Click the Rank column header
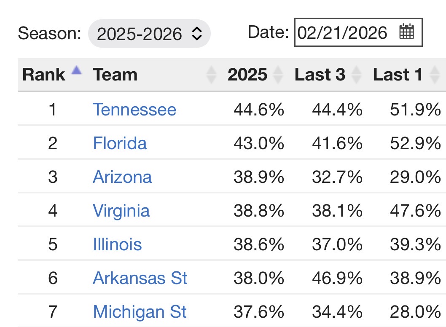 (43, 75)
